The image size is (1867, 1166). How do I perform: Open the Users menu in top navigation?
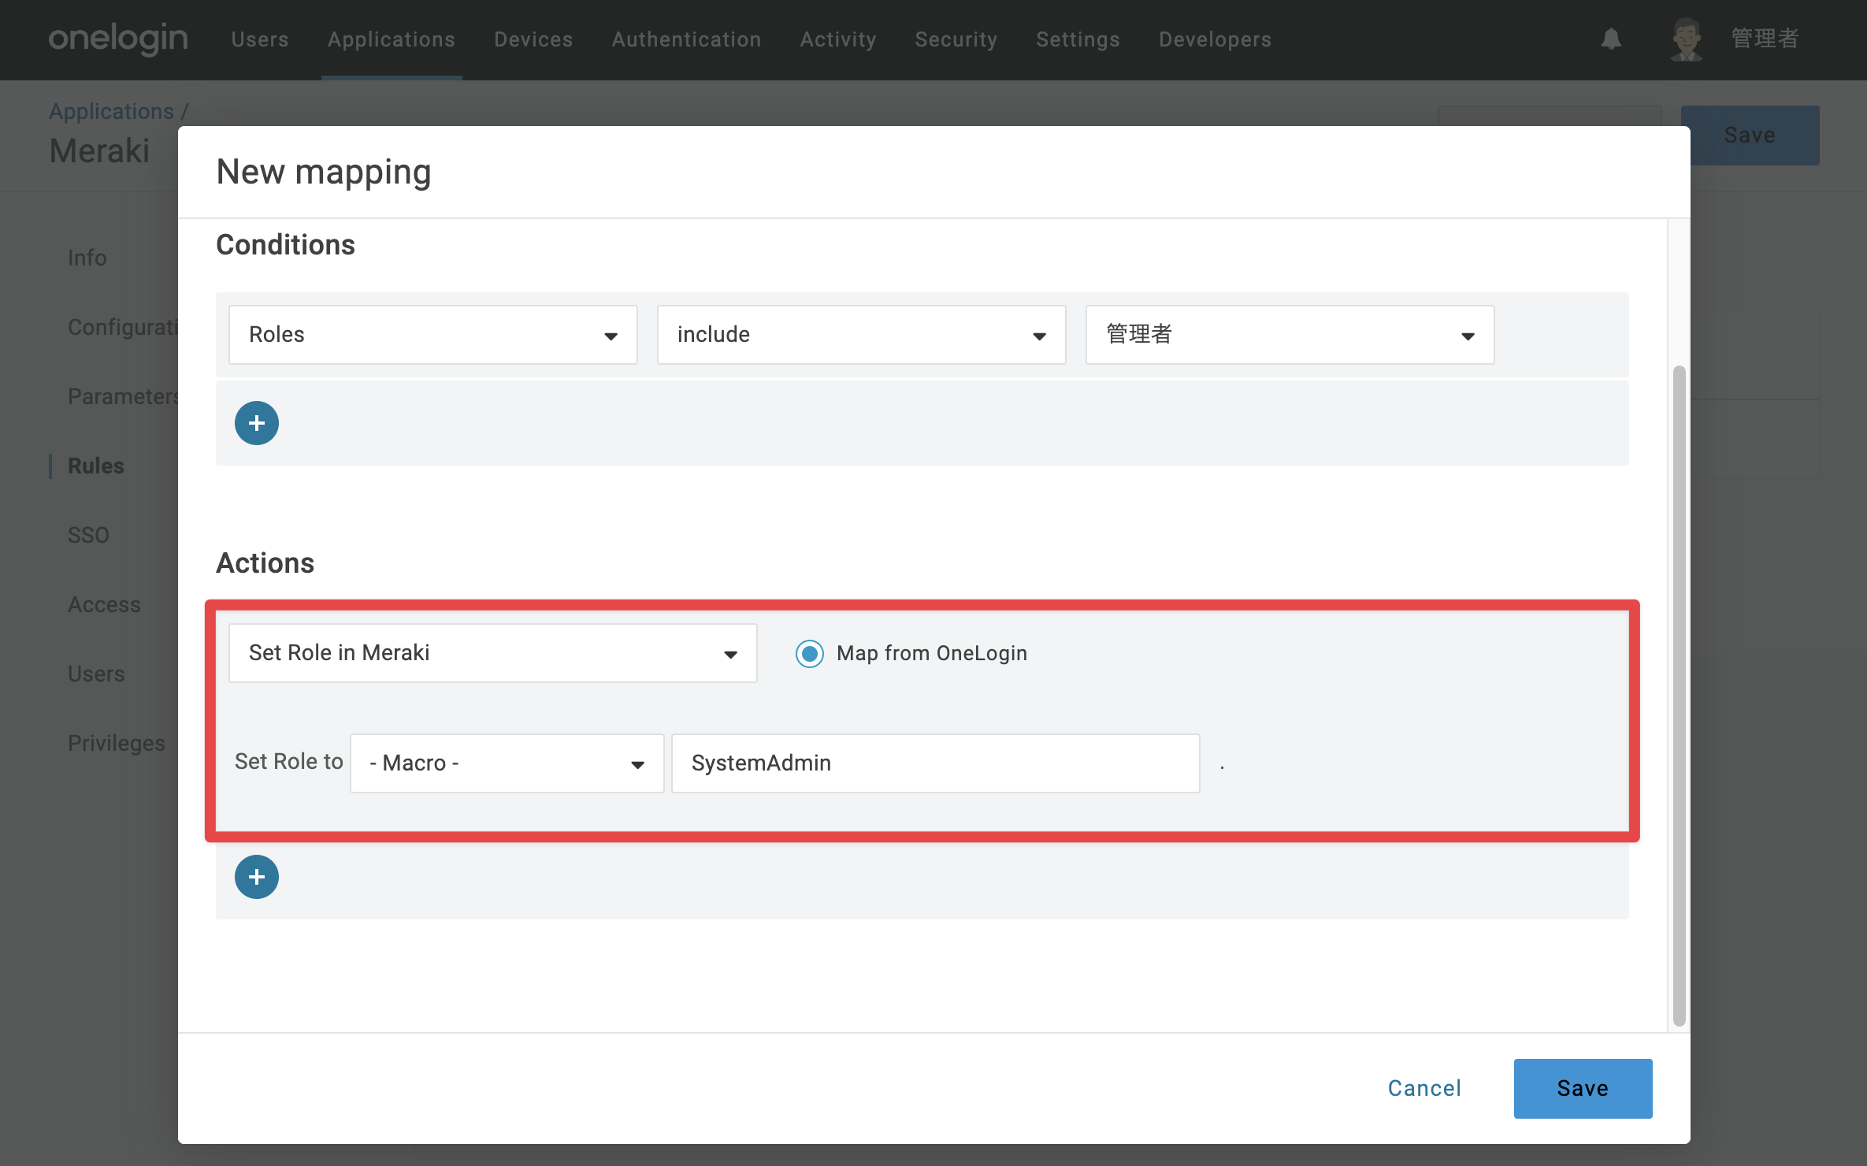[x=260, y=39]
